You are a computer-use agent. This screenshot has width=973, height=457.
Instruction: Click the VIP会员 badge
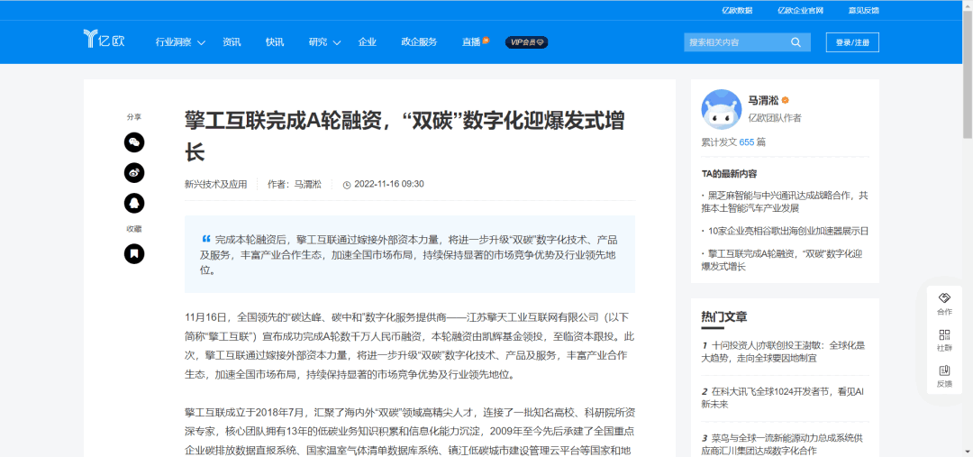click(527, 42)
